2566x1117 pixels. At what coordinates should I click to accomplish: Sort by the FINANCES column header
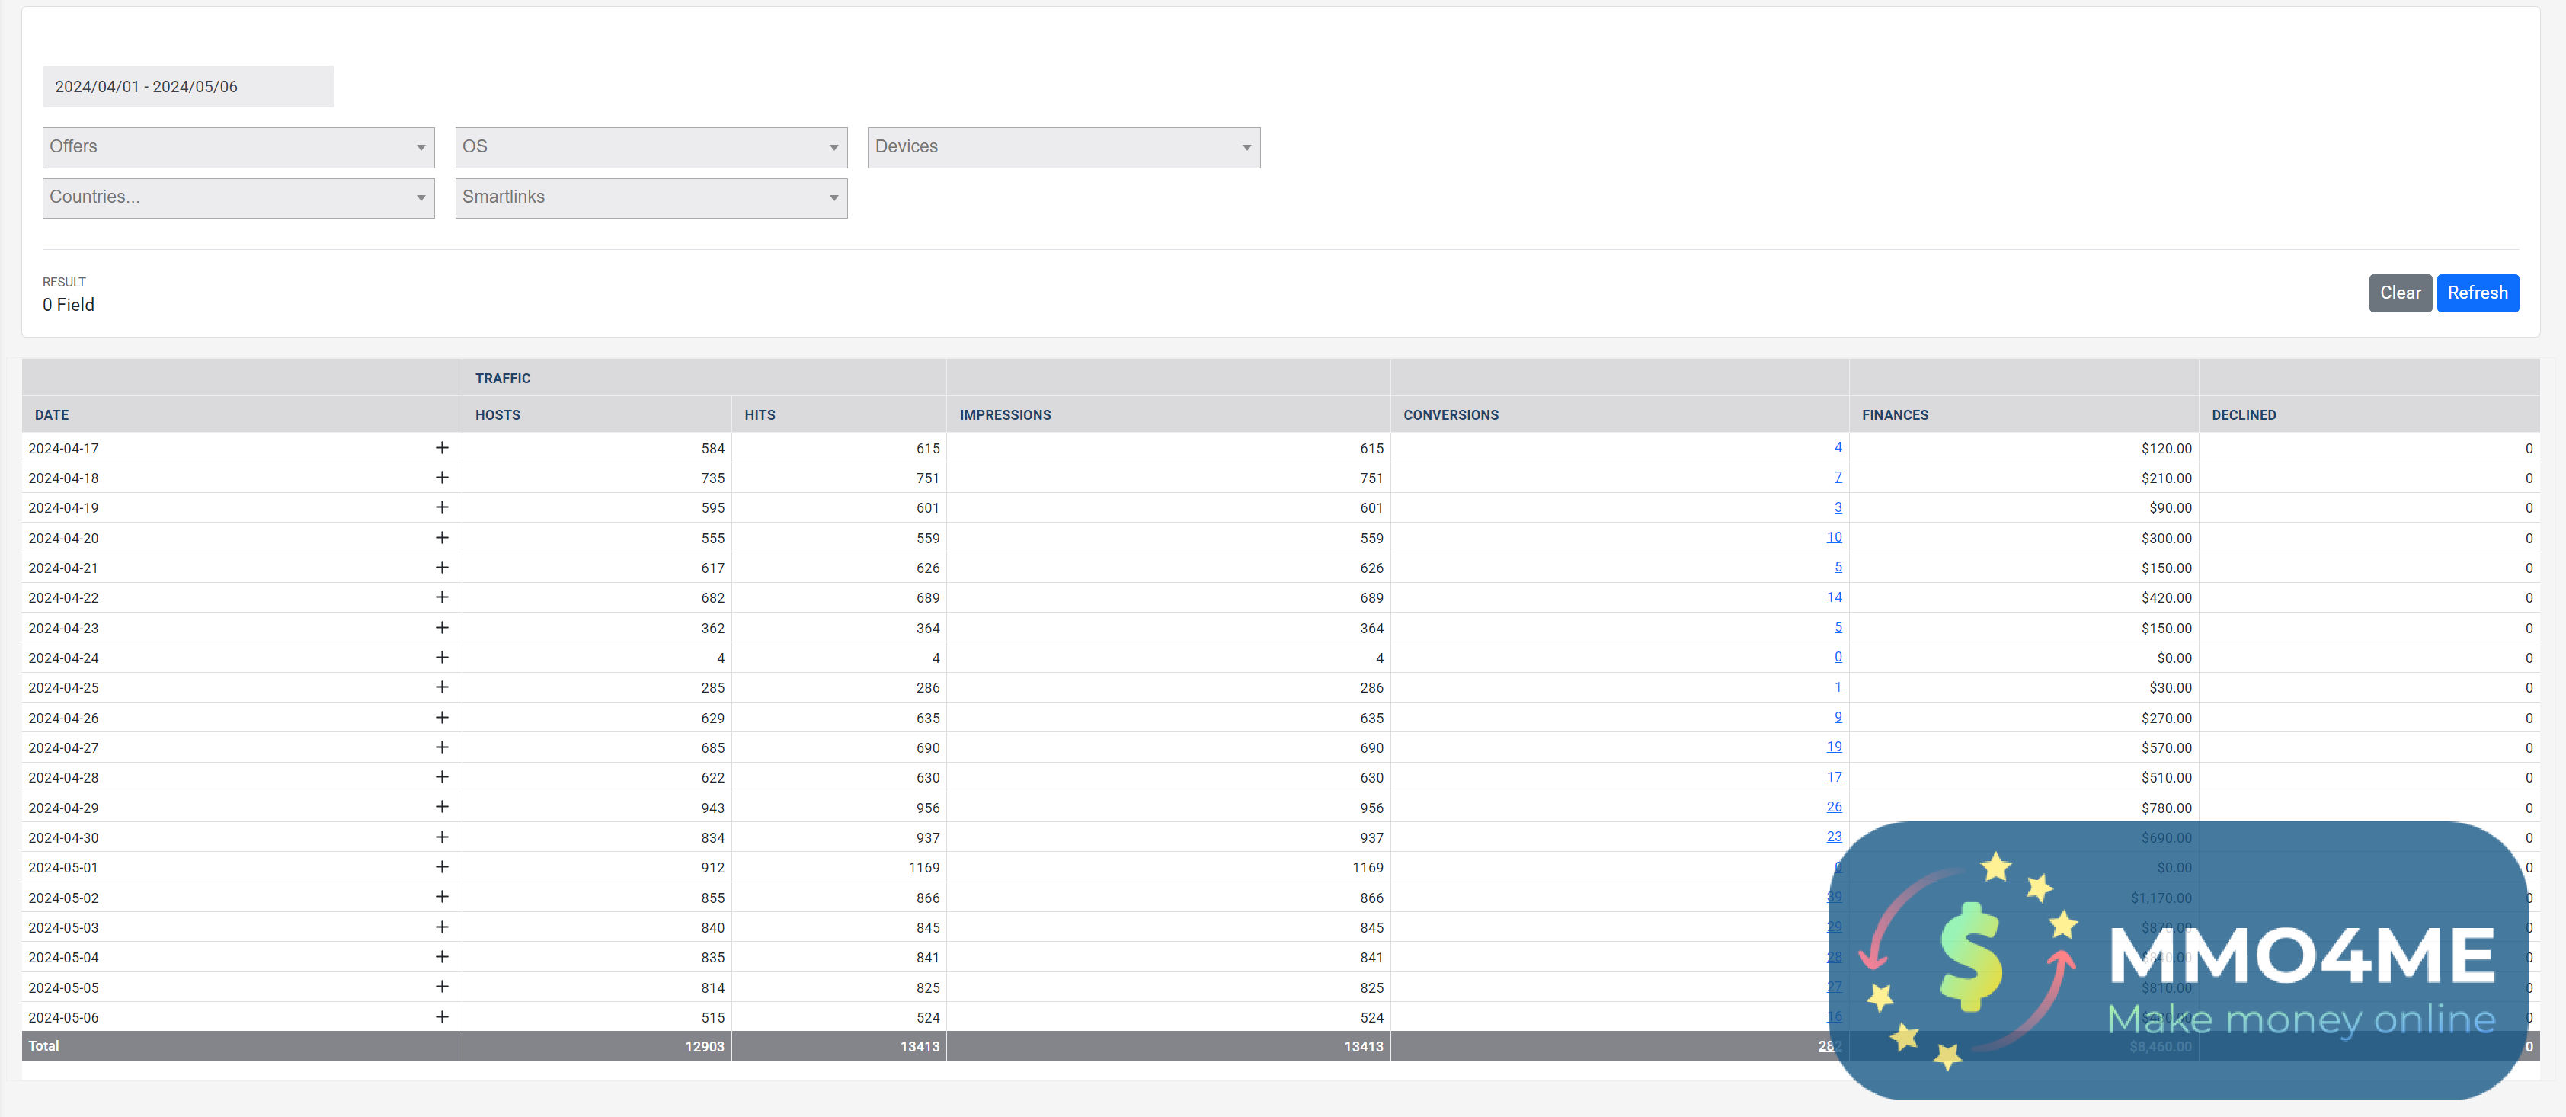pos(1895,415)
